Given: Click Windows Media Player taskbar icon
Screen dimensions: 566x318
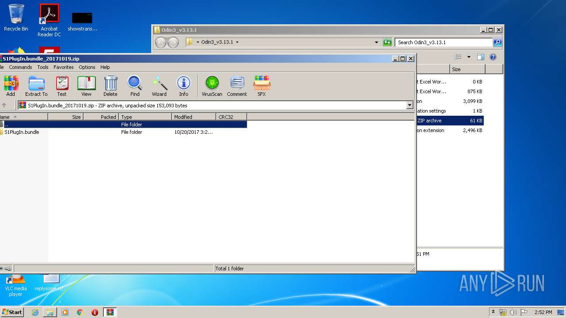Looking at the screenshot, I should [65, 312].
